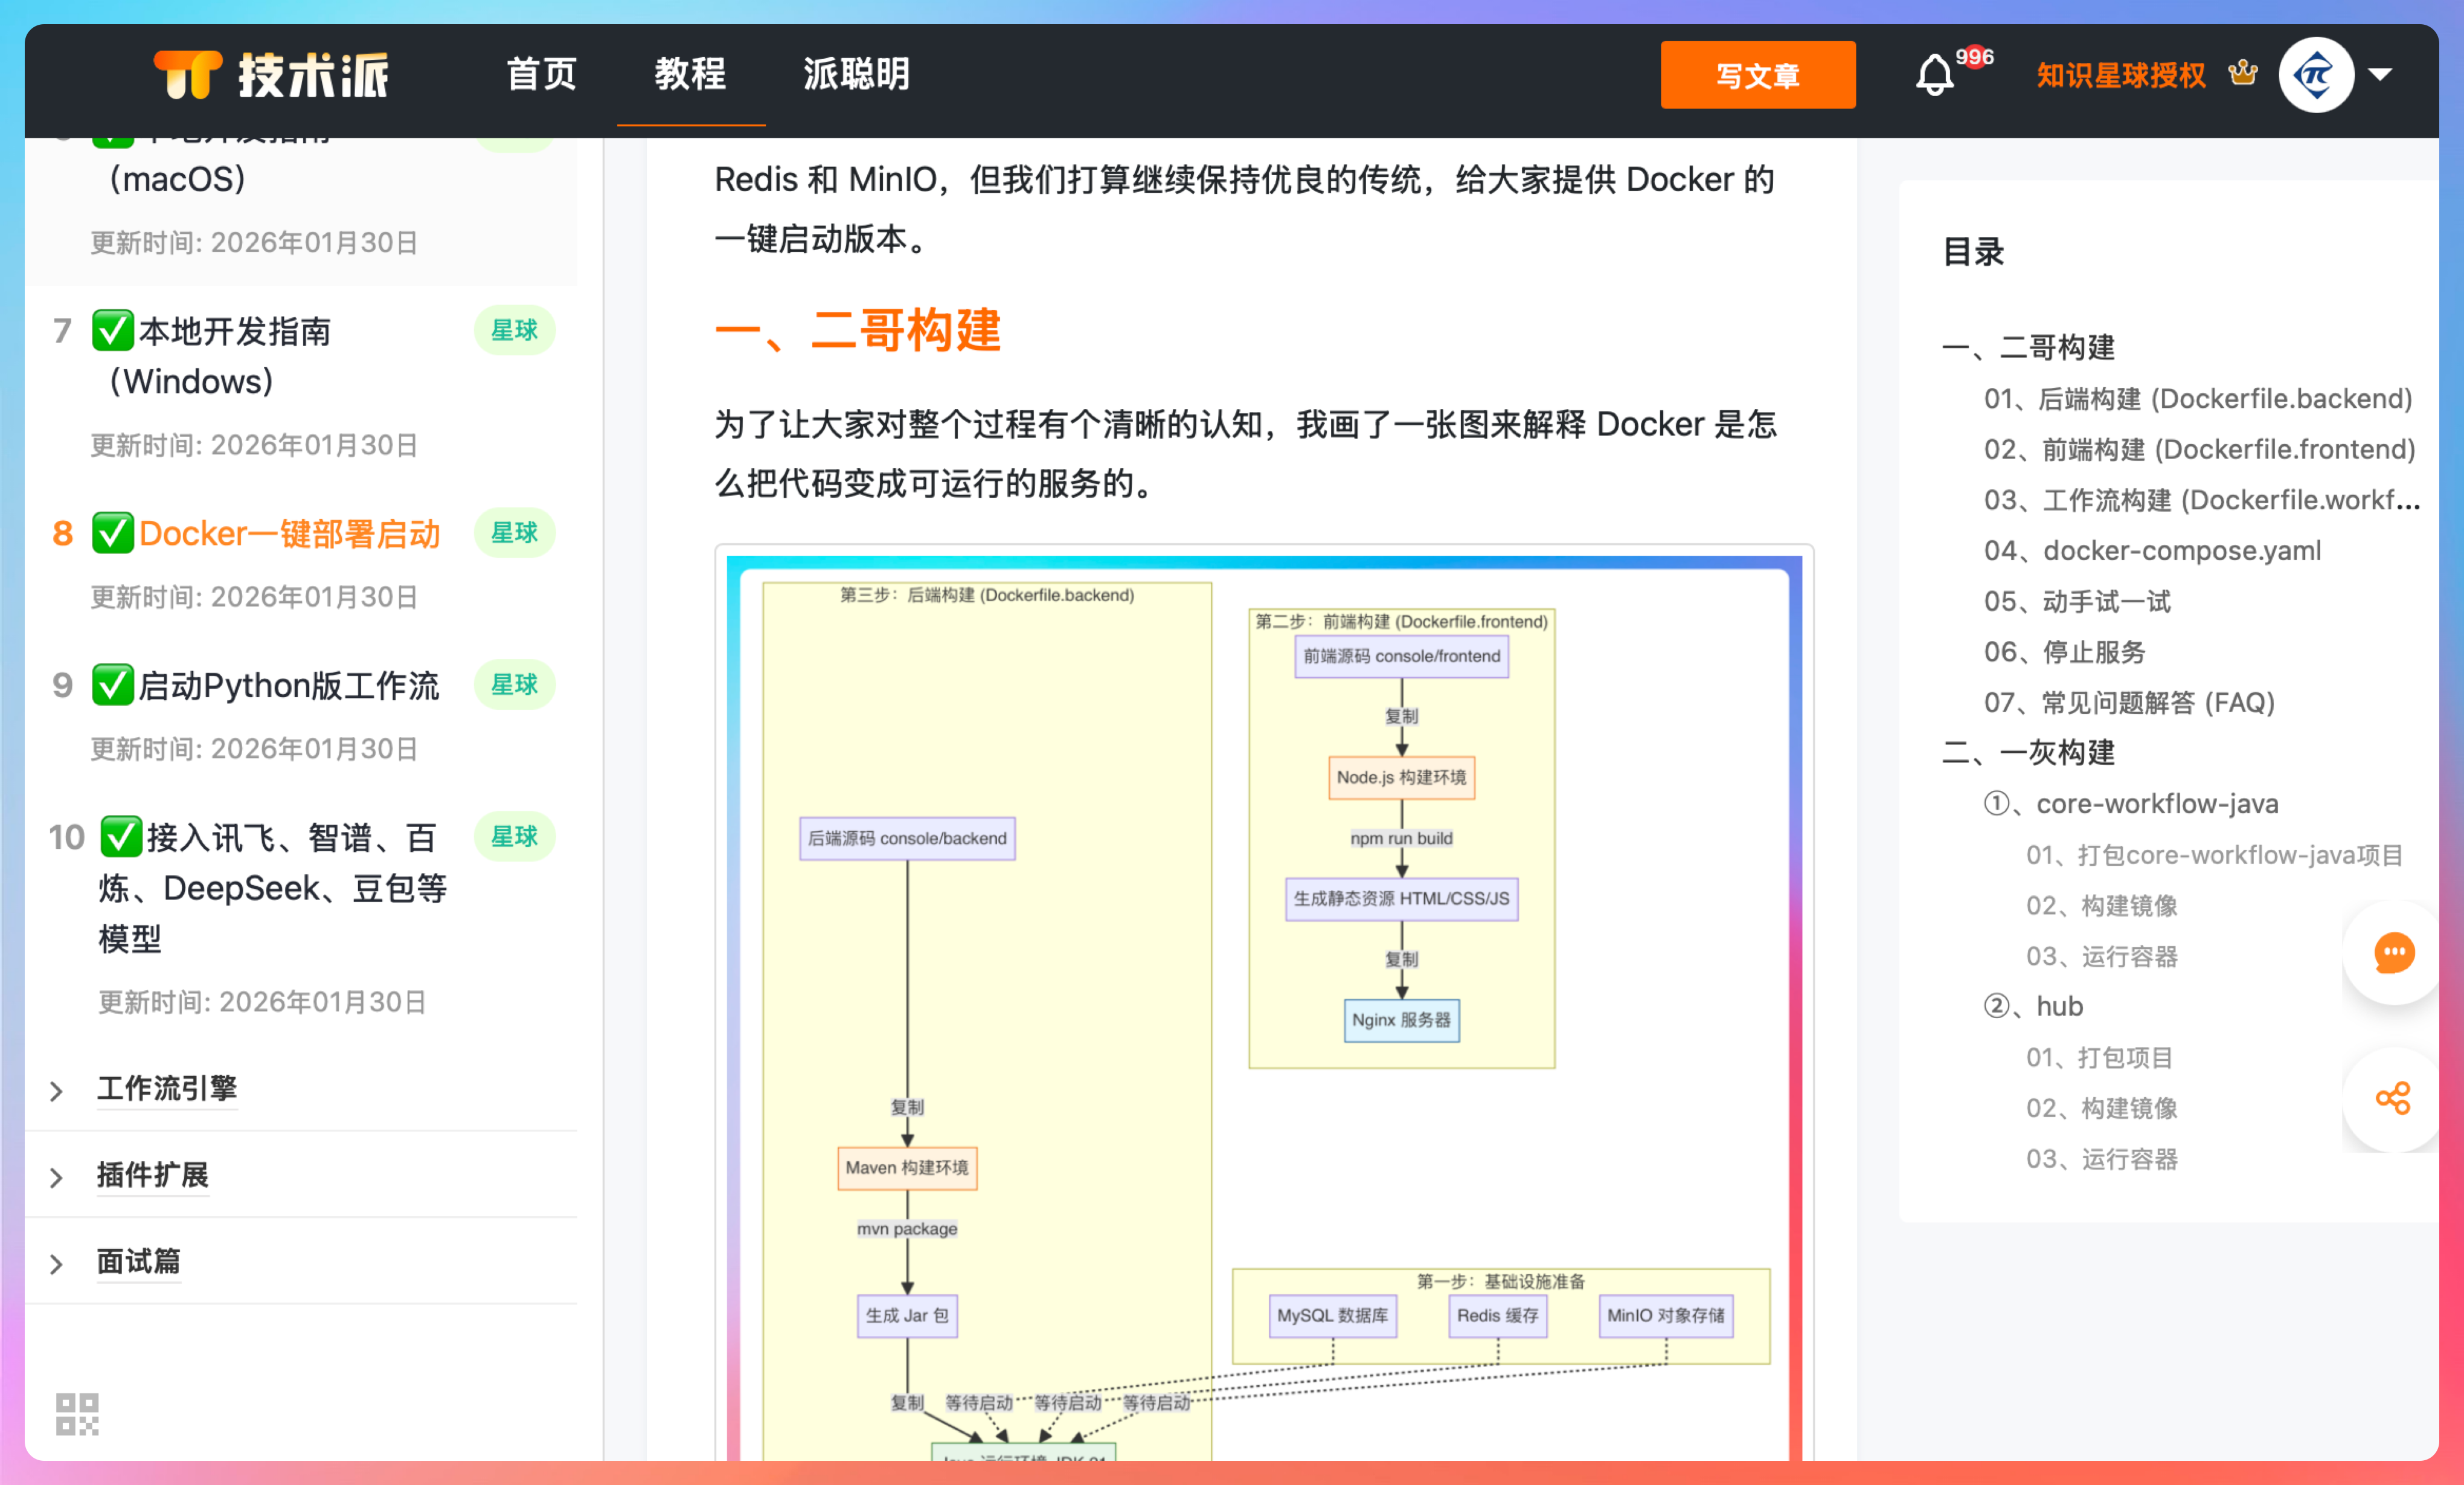Open the notification bell icon

click(1934, 75)
